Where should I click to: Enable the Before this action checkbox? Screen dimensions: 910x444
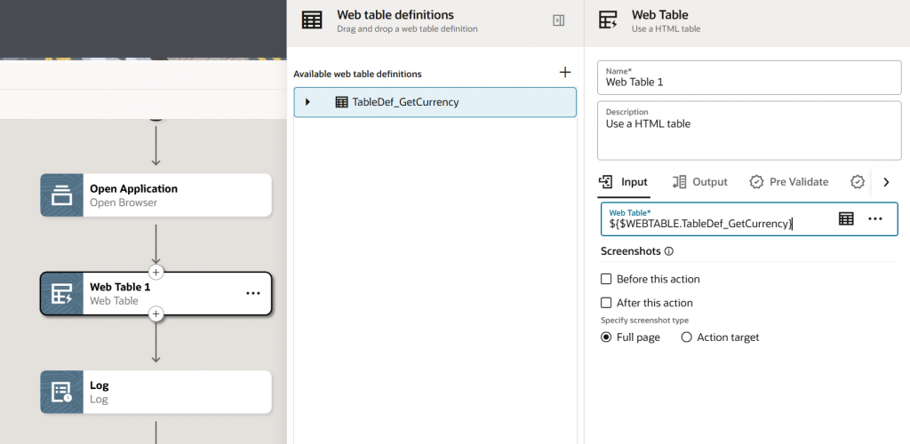pos(606,279)
